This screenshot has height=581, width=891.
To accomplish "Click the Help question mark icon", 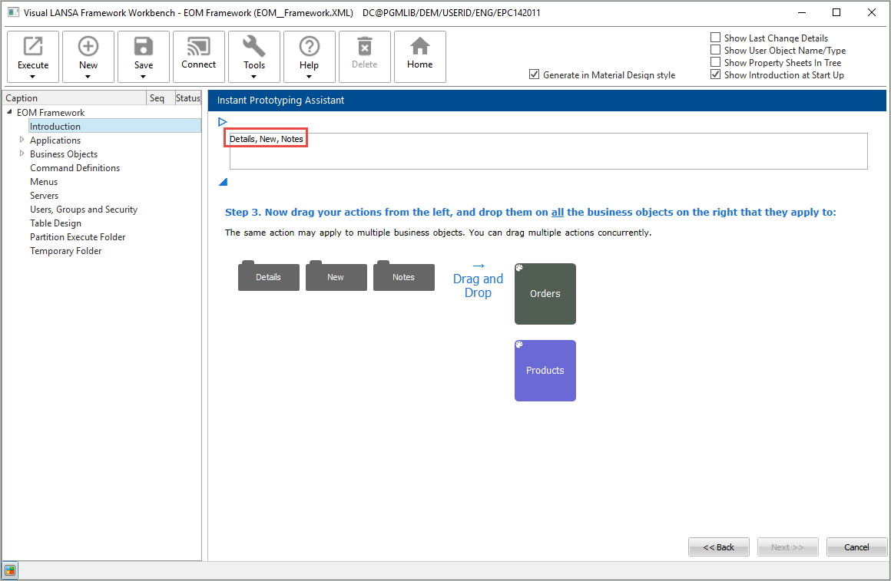I will click(x=310, y=48).
